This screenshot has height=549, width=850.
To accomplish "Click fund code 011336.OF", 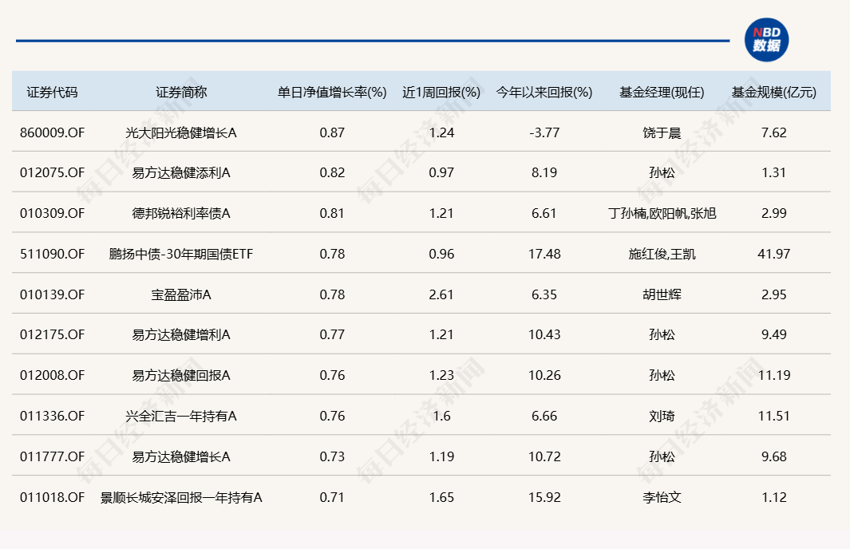I will 52,417.
